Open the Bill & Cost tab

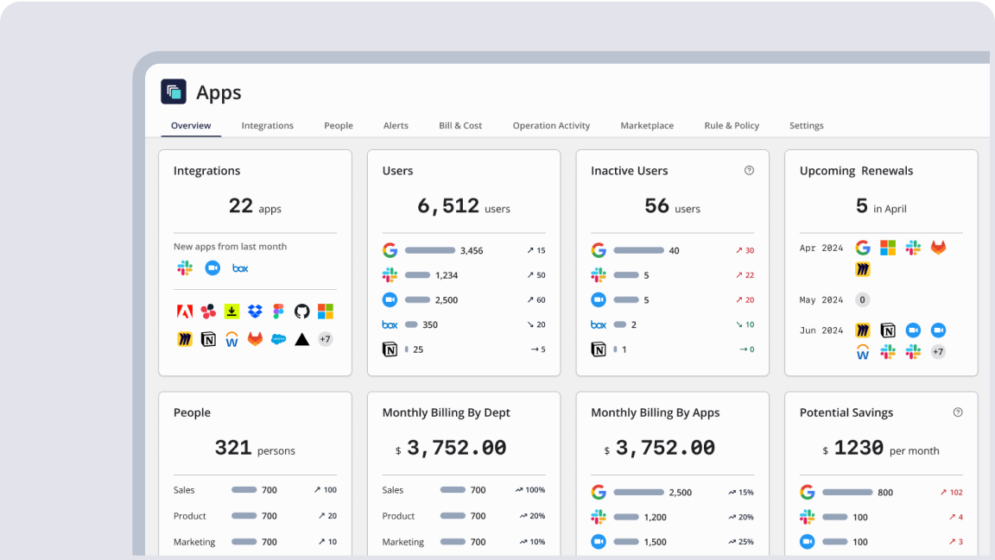pos(459,125)
